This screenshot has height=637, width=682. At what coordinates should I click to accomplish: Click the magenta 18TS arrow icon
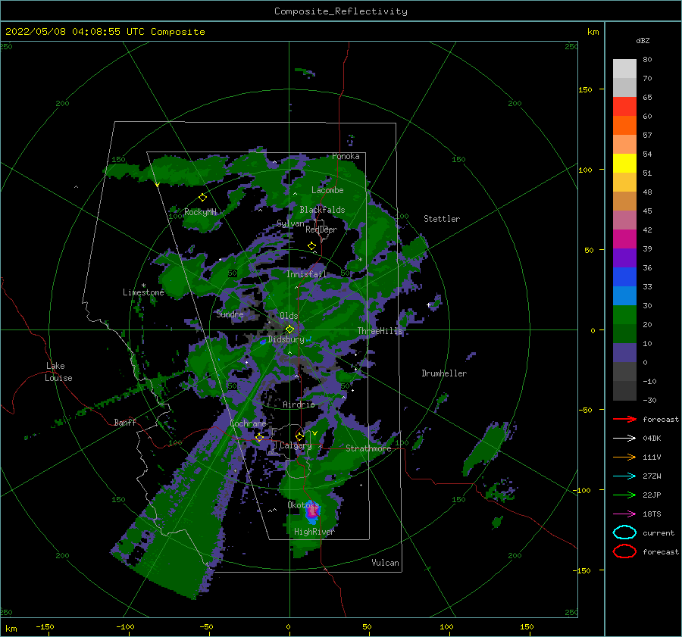(x=624, y=514)
